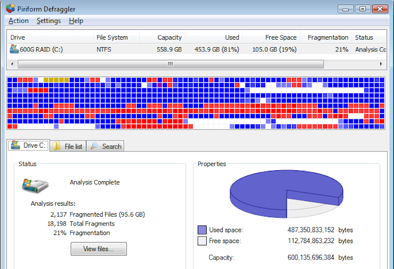Image resolution: width=394 pixels, height=269 pixels.
Task: Click the Free space color swatch
Action: pos(202,241)
